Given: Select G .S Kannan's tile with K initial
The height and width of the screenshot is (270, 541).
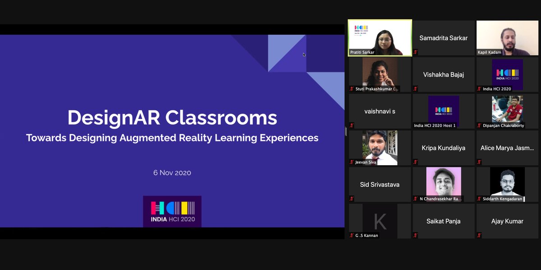Looking at the screenshot, I should [380, 221].
